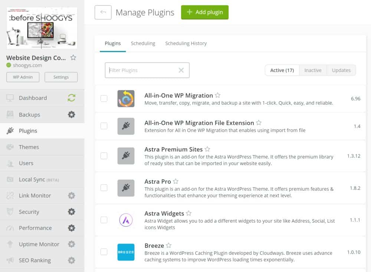The width and height of the screenshot is (371, 272).
Task: Star the All-in-One WP Migration plugin
Action: (218, 95)
